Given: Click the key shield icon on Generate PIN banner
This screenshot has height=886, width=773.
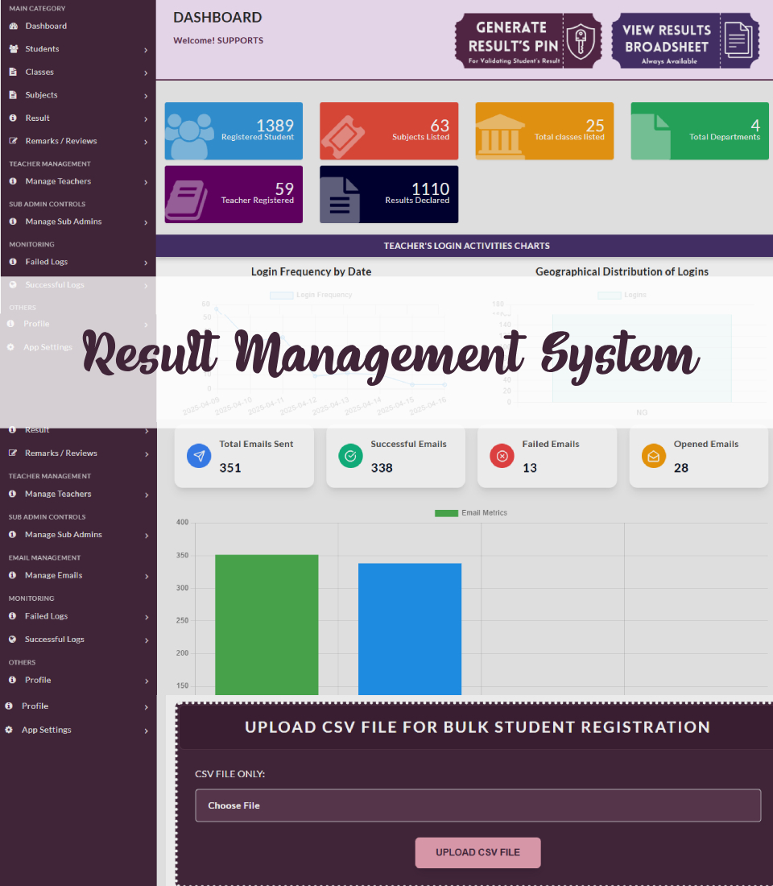Looking at the screenshot, I should (x=581, y=42).
